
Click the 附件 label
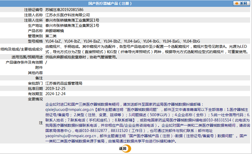[39, 68]
